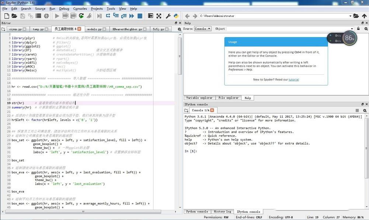Click the Run selection or current line icon

click(89, 16)
